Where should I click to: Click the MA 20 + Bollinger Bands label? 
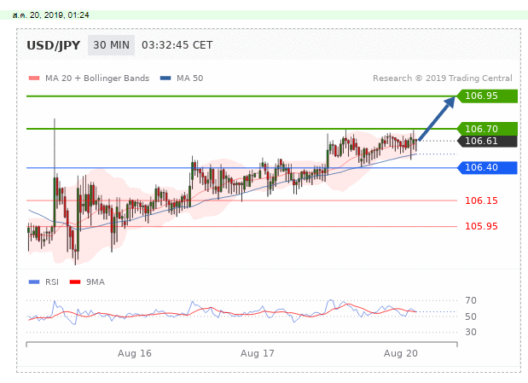click(x=97, y=78)
